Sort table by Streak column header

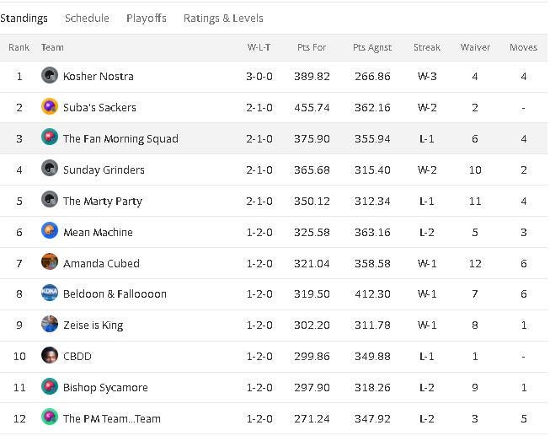[x=427, y=47]
